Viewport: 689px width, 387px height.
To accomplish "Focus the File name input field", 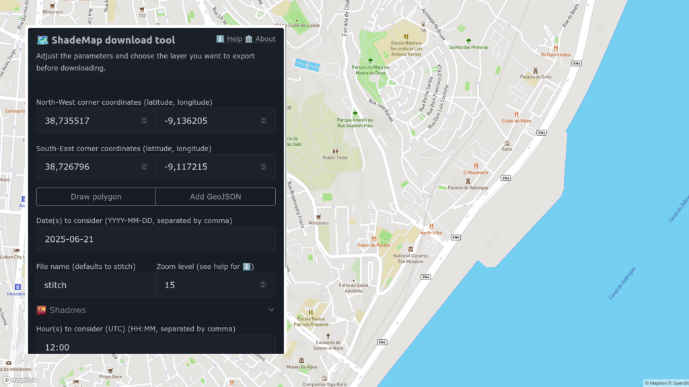I will click(96, 285).
